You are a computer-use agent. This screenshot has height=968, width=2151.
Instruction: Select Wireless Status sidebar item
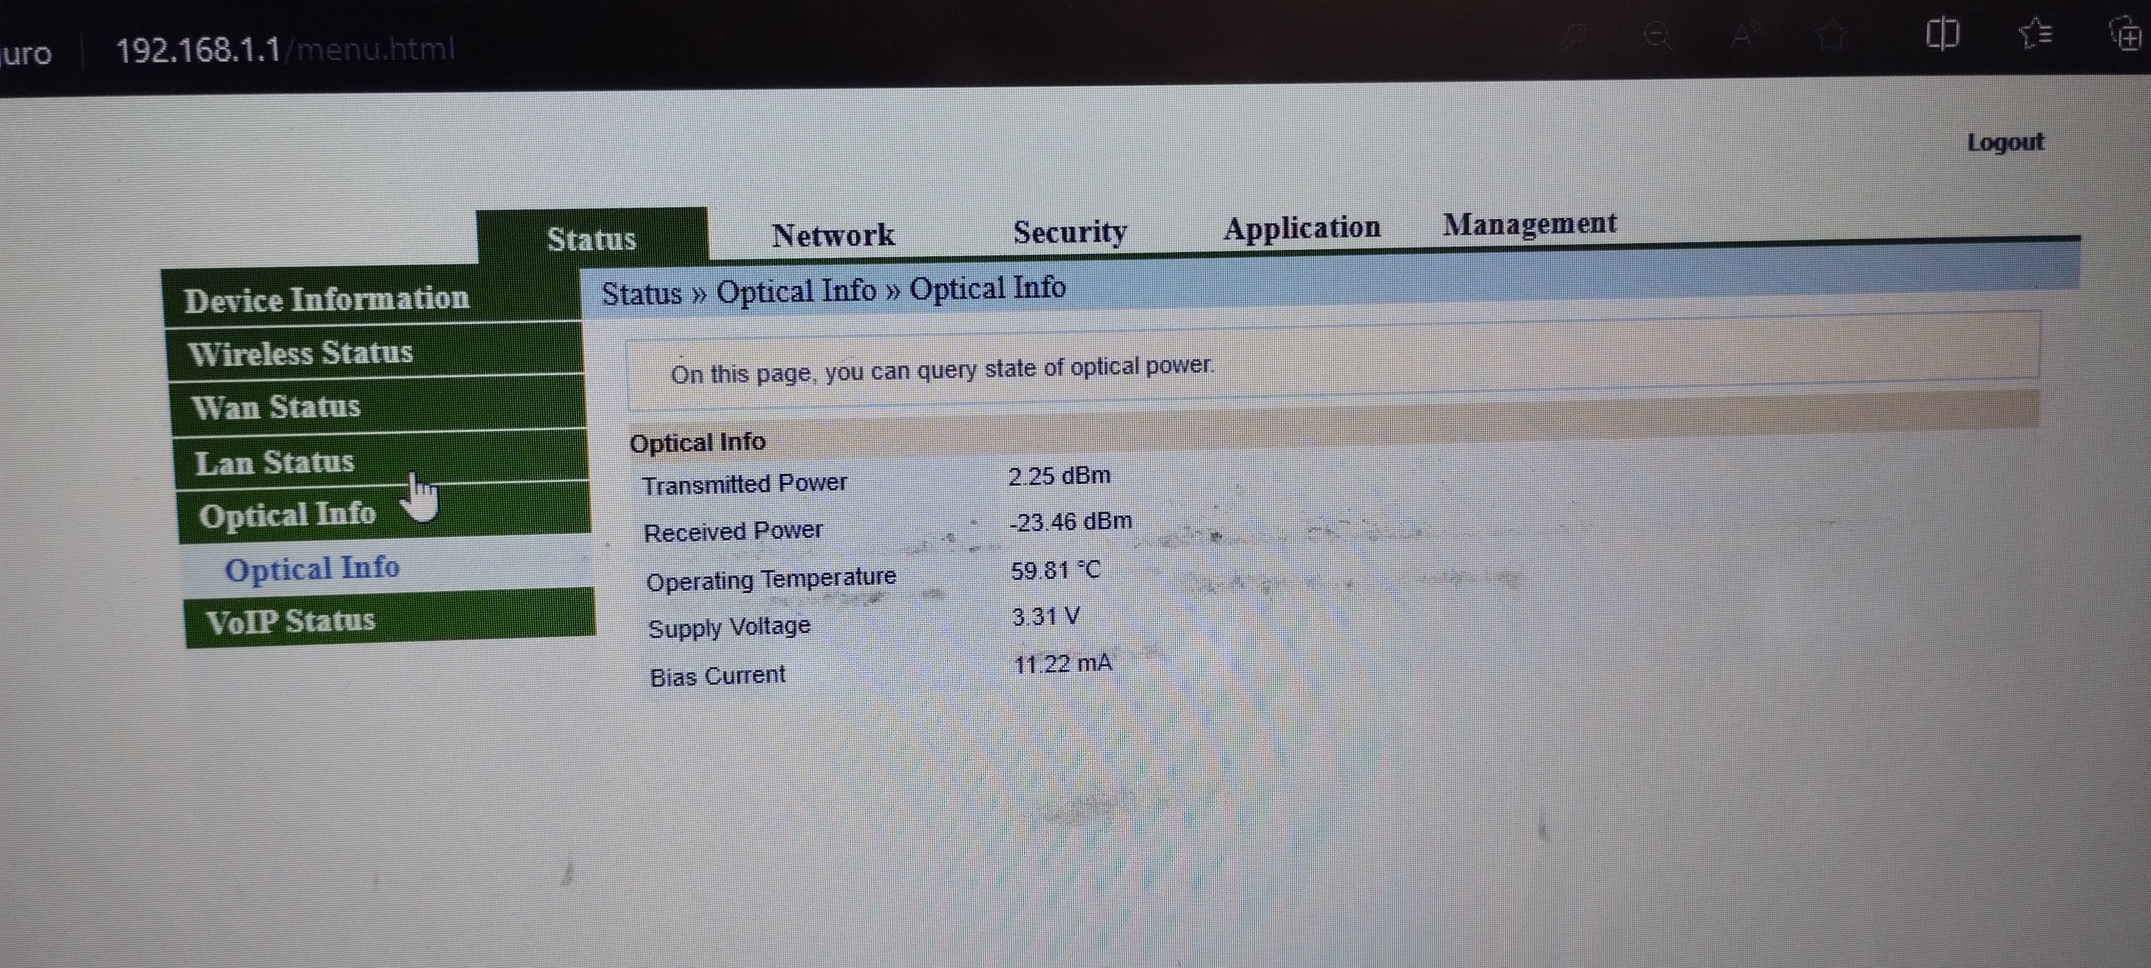point(301,353)
